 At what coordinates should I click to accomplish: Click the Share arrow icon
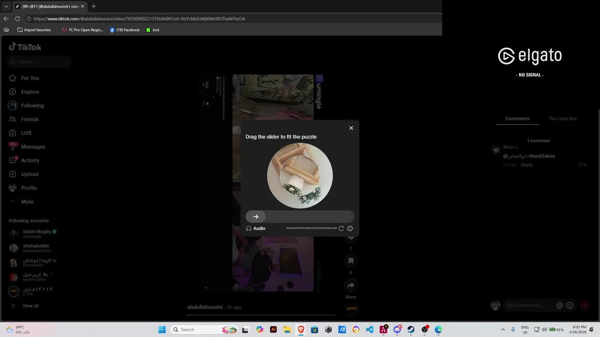click(351, 285)
